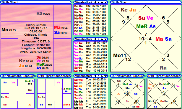The width and height of the screenshot is (182, 109).
Task: Click up arrow in Vimshottari panel listing Ke-Ke
Action: pyautogui.click(x=102, y=2)
